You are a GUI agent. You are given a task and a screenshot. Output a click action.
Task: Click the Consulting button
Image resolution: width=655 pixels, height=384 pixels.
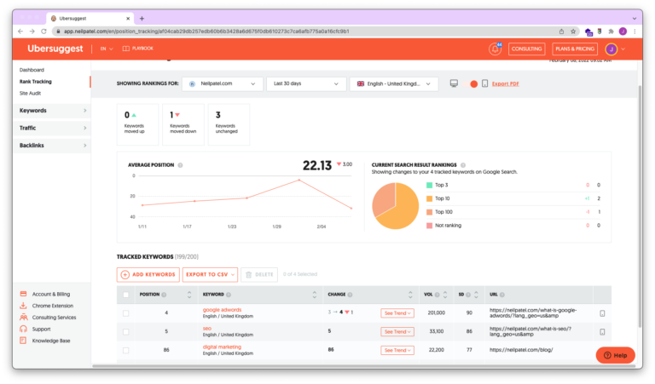pyautogui.click(x=526, y=49)
